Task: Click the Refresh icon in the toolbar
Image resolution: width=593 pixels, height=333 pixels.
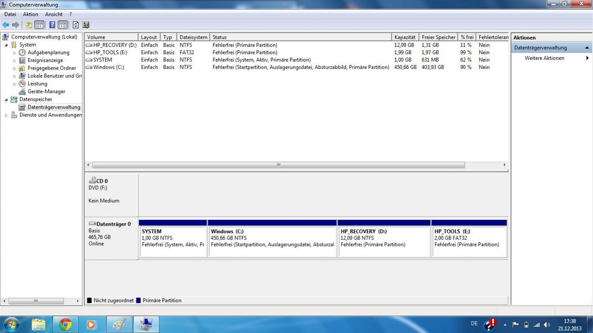Action: tap(76, 25)
